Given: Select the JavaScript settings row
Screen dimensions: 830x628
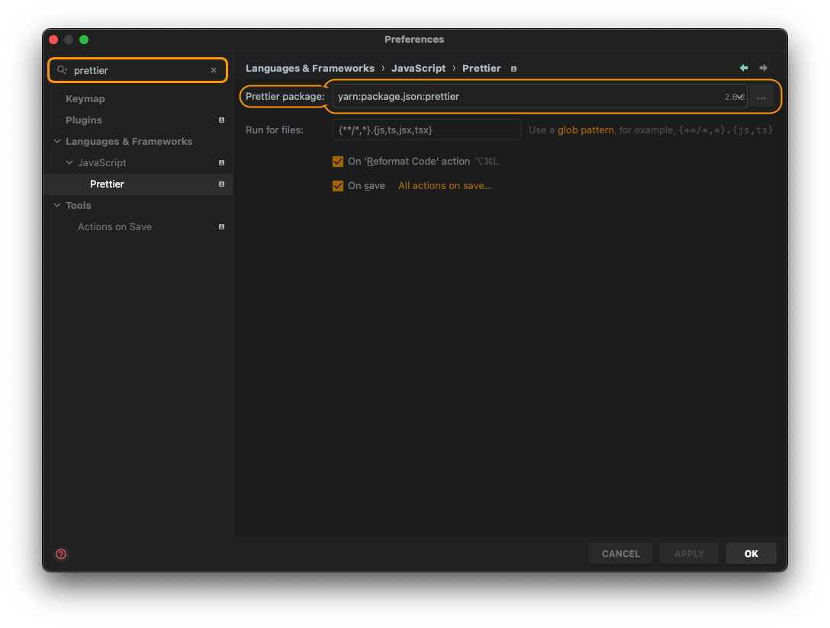Looking at the screenshot, I should [138, 162].
